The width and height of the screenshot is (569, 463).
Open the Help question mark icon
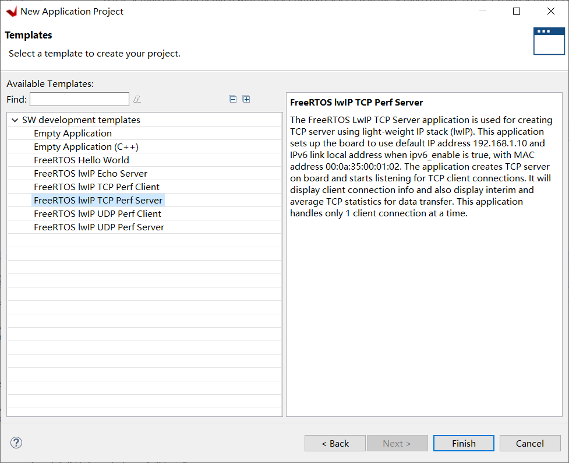click(16, 443)
